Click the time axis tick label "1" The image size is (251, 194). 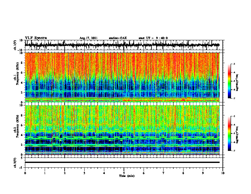tap(45, 173)
